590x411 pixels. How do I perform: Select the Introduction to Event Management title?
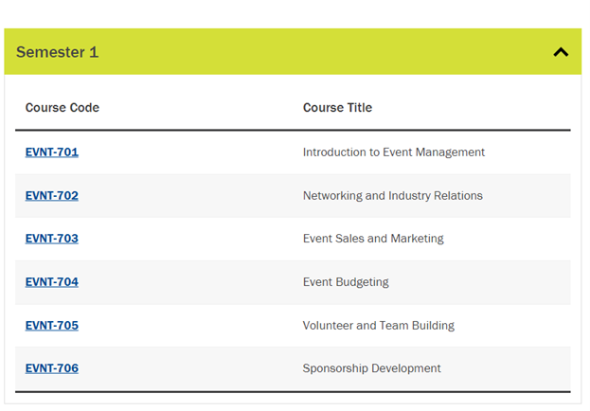[393, 152]
